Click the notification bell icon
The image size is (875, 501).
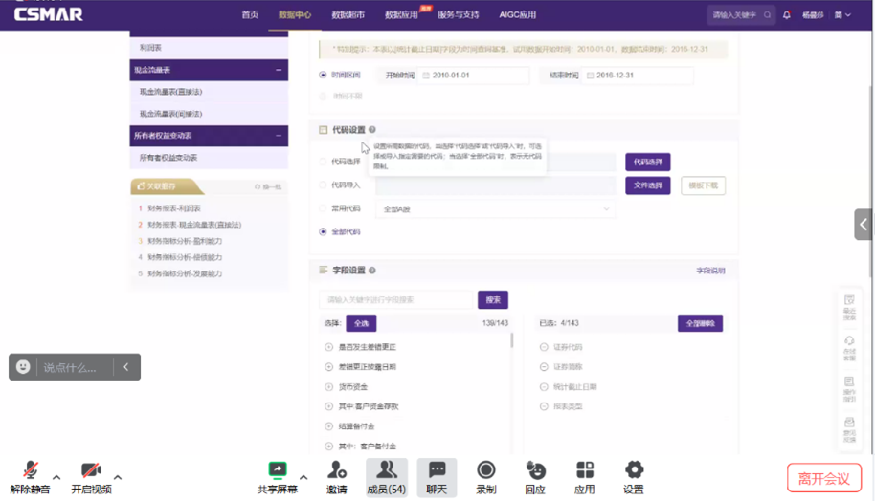(787, 15)
